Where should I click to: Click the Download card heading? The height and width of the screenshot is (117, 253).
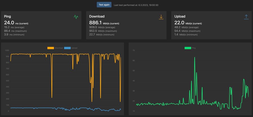pyautogui.click(x=97, y=16)
